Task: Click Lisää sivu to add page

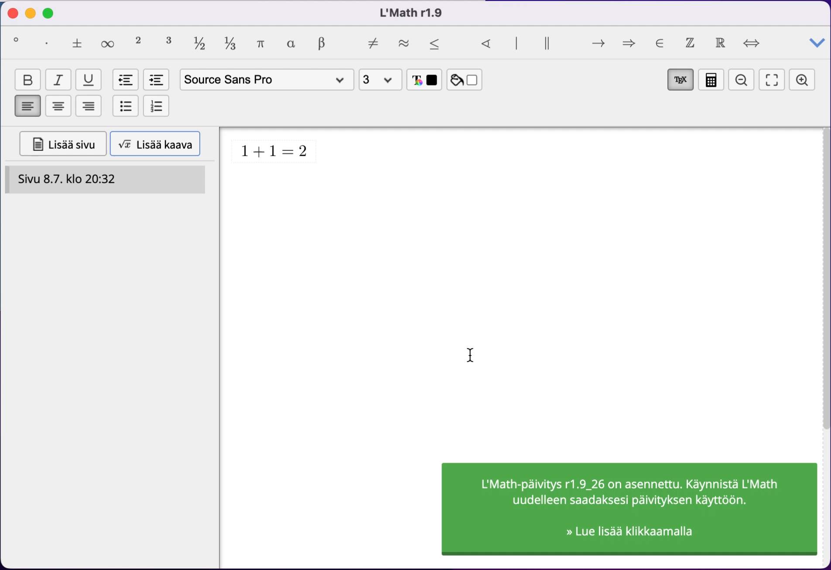Action: (x=63, y=144)
